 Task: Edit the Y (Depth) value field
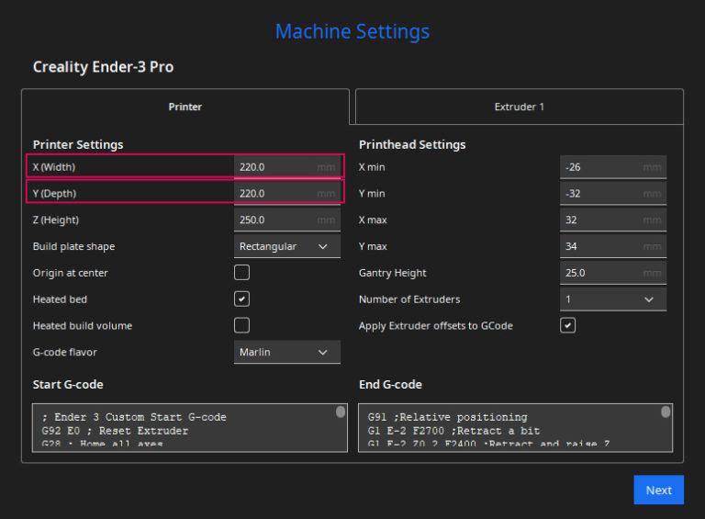pos(286,194)
